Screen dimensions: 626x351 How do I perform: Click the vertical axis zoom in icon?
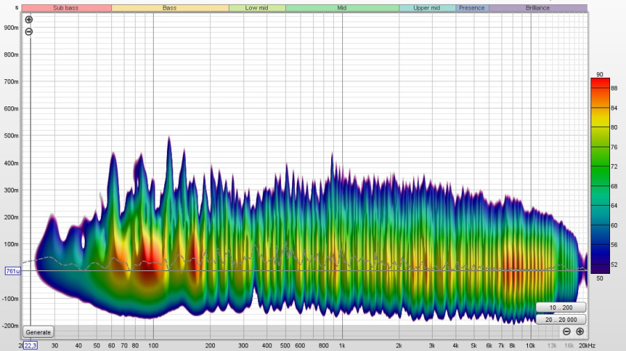point(29,20)
